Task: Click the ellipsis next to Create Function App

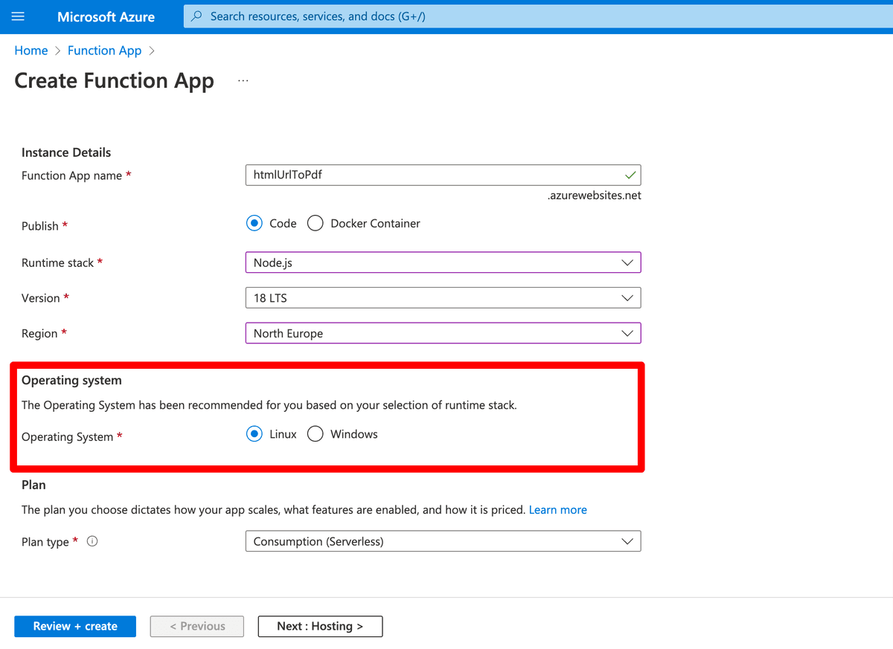Action: pos(243,80)
